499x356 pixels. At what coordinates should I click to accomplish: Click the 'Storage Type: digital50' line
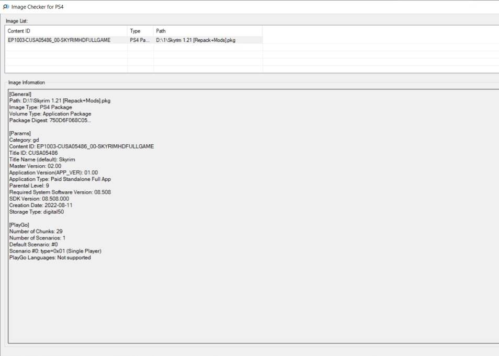point(36,212)
